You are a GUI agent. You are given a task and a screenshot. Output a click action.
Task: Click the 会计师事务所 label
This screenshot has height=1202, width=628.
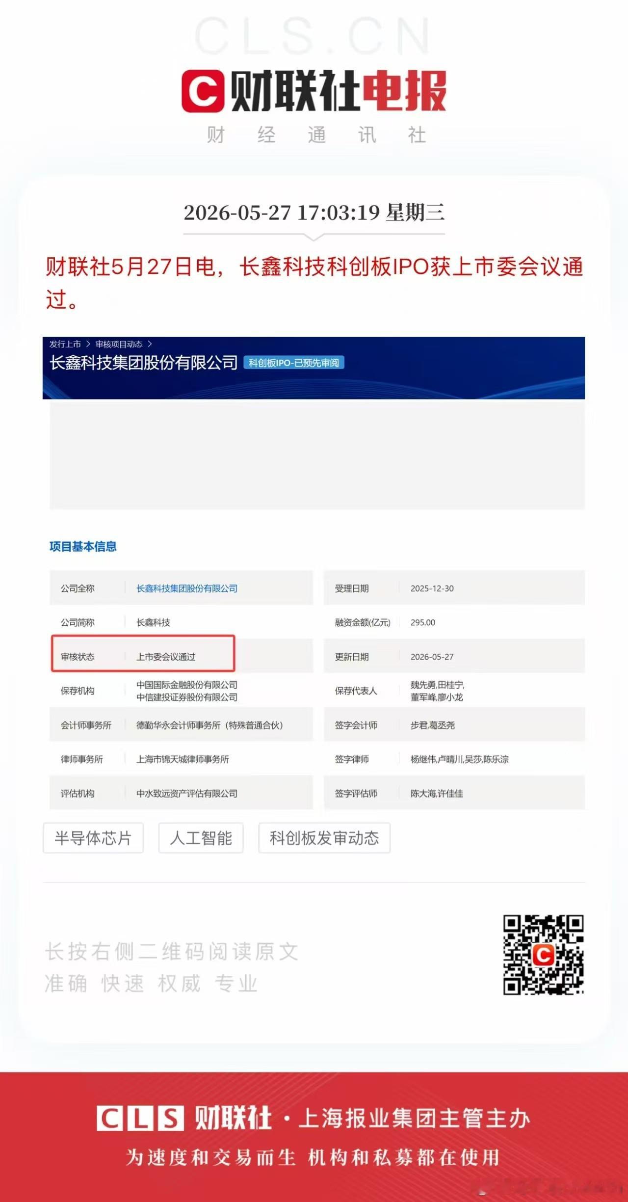tap(86, 725)
